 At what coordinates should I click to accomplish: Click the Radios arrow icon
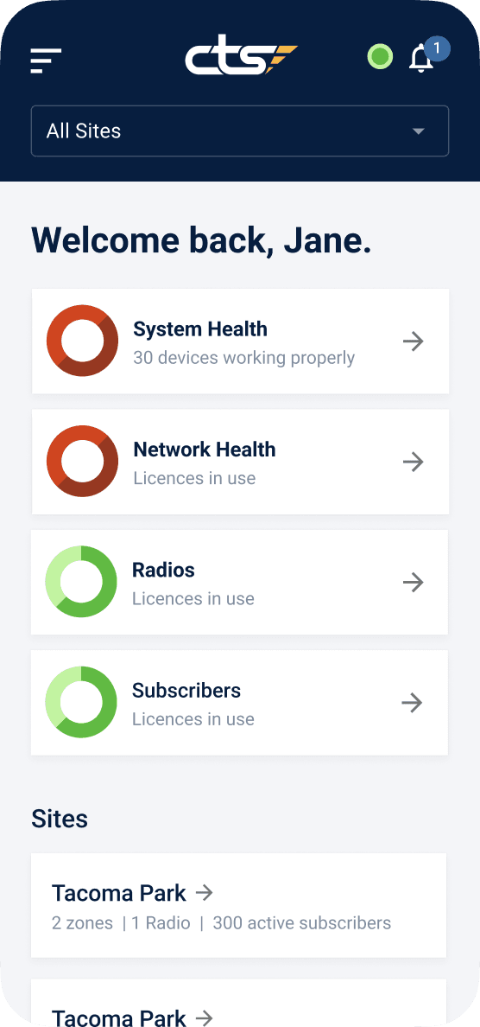(x=413, y=583)
